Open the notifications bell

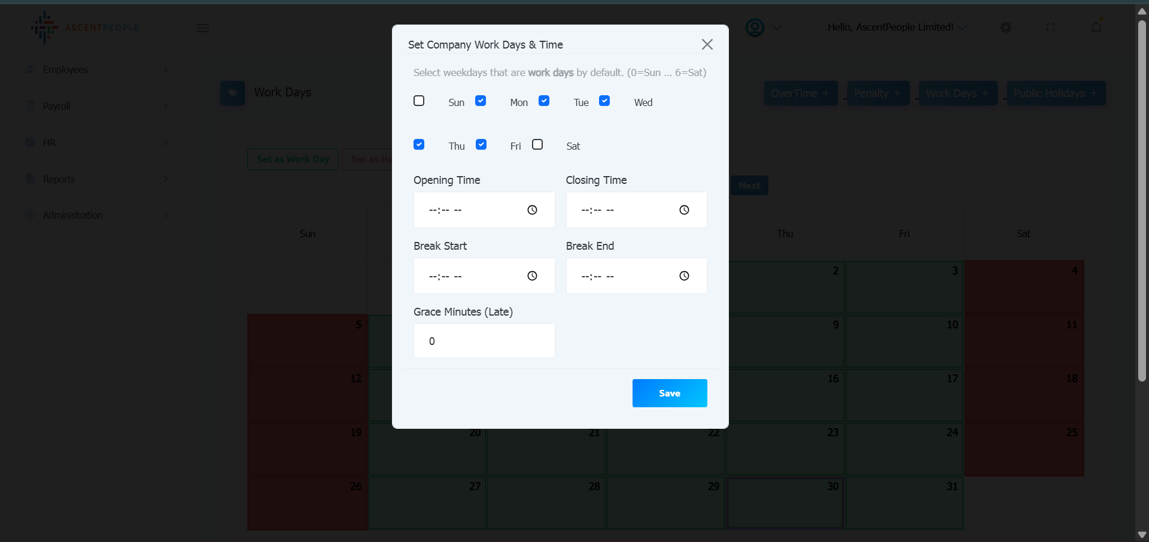click(x=1096, y=28)
